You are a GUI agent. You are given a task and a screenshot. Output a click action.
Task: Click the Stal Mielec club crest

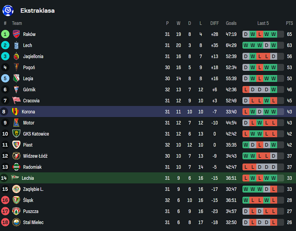(16, 222)
